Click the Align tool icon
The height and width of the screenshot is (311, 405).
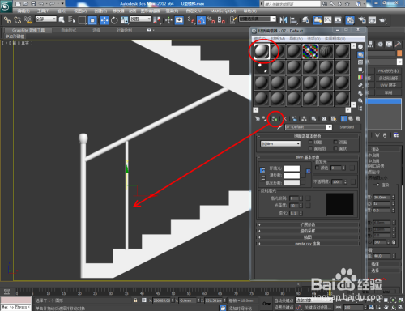pos(293,20)
